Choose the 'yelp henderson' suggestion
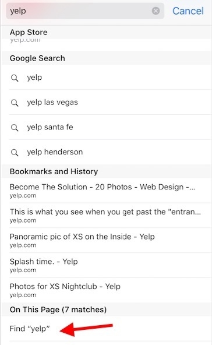The width and height of the screenshot is (212, 345). 107,152
